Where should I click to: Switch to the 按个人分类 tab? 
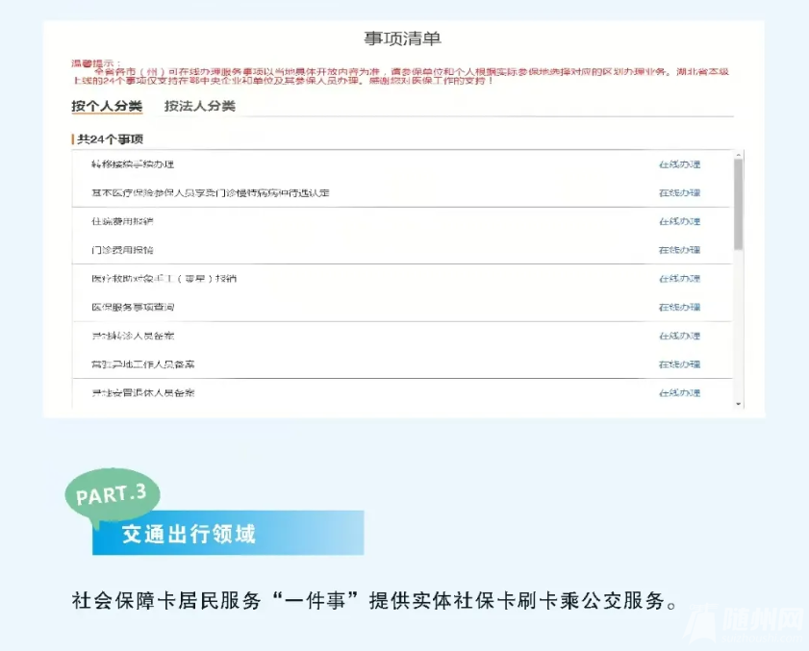click(x=107, y=107)
